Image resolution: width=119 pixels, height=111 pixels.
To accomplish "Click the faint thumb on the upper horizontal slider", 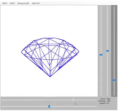I will tap(73, 100).
